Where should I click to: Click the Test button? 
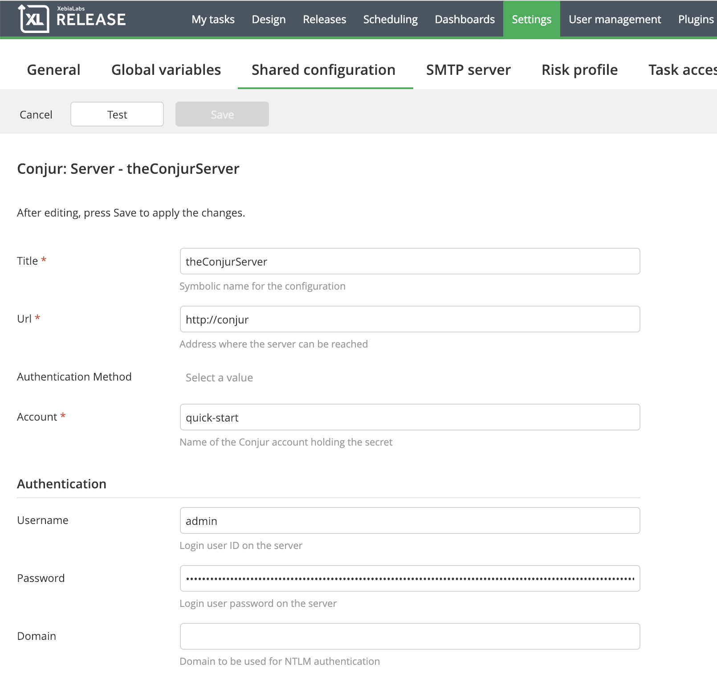[117, 115]
